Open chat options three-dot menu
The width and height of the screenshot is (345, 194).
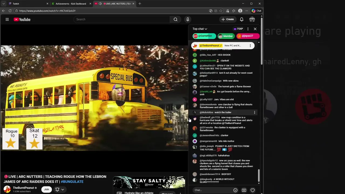[248, 29]
